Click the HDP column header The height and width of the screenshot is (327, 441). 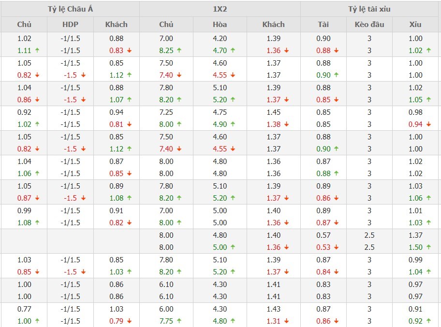[x=70, y=25]
